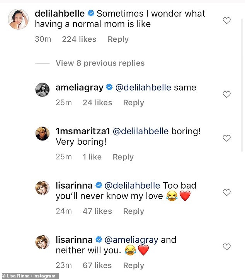
Task: View the 224 likes list
Action: 79,39
